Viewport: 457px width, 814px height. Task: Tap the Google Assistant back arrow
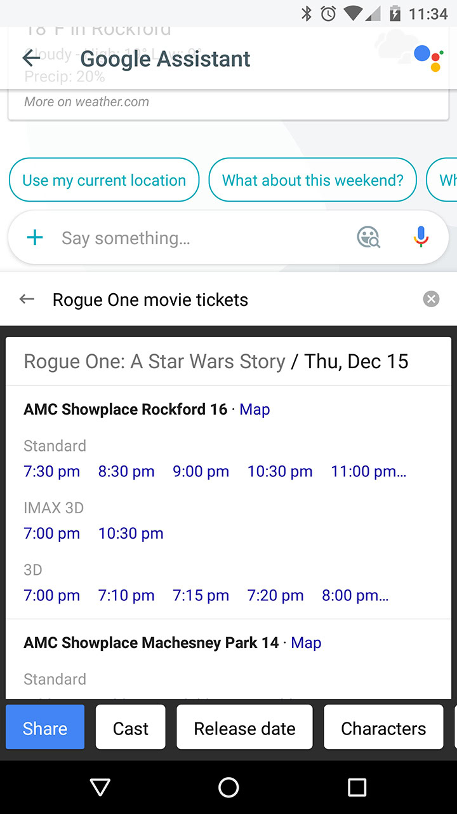tap(31, 59)
